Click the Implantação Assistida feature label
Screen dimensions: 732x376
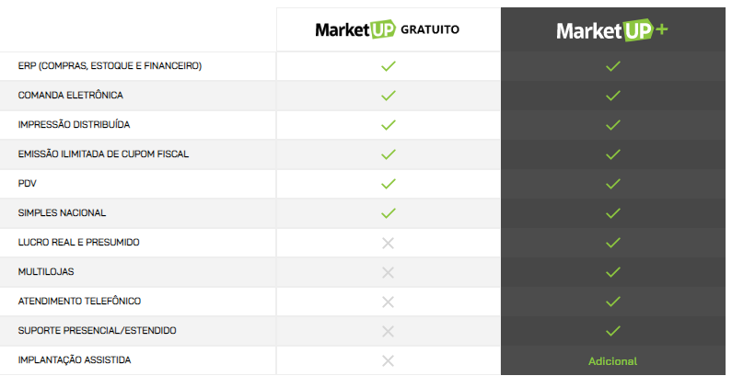[75, 359]
